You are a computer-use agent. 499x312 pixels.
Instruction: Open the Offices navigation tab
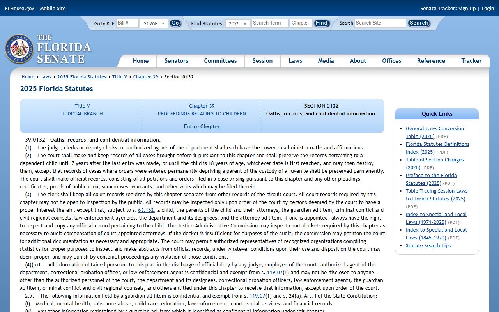tap(391, 61)
